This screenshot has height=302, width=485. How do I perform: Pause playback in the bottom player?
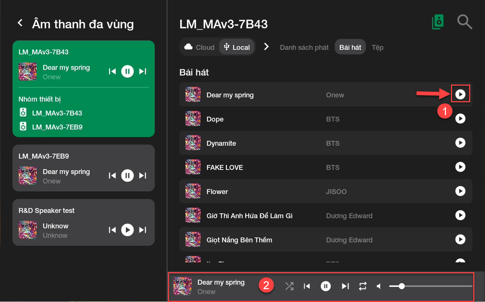[325, 286]
